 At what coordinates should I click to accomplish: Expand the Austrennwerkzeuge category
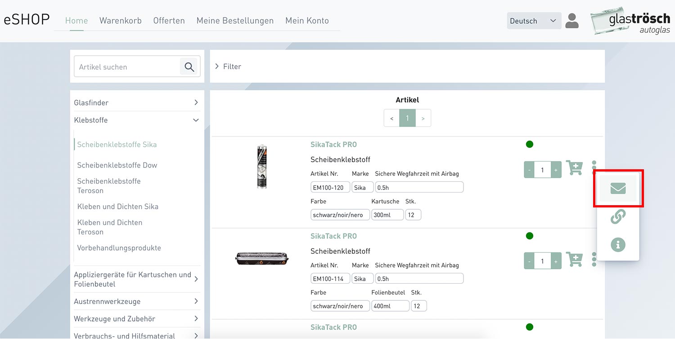coord(136,301)
